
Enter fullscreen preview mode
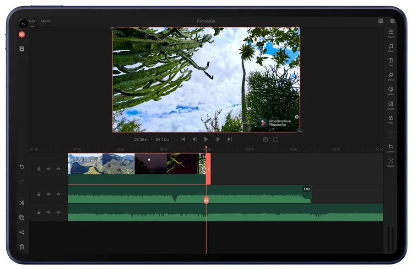[x=275, y=139]
